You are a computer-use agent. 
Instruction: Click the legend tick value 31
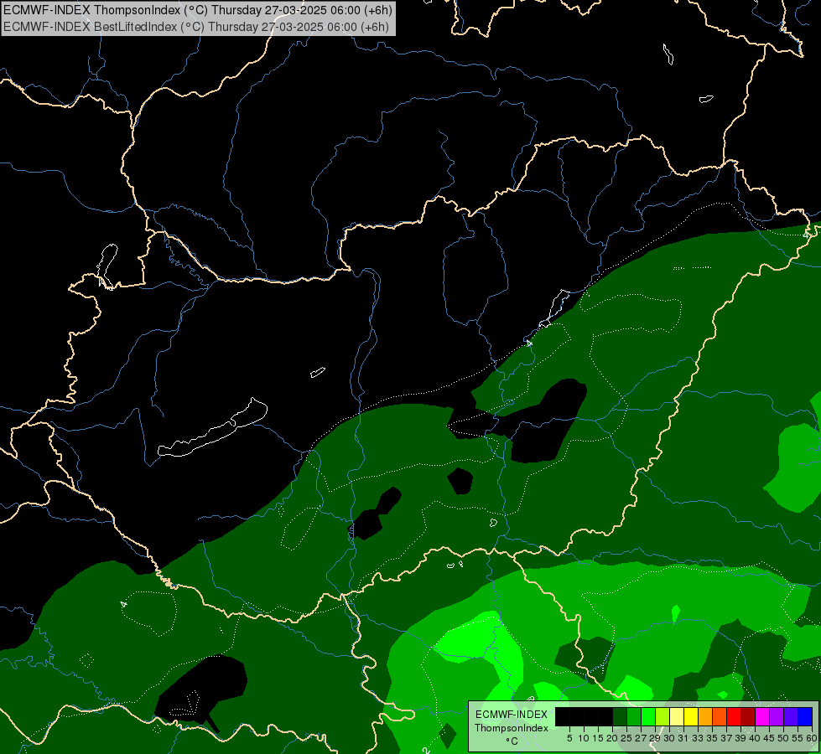coord(683,738)
